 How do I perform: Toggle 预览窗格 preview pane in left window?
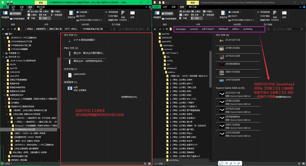coord(15,13)
